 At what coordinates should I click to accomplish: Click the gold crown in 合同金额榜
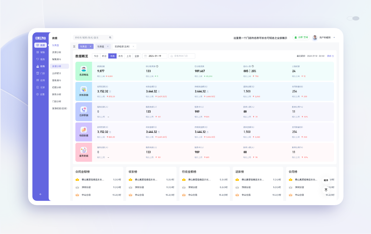pyautogui.click(x=77, y=180)
